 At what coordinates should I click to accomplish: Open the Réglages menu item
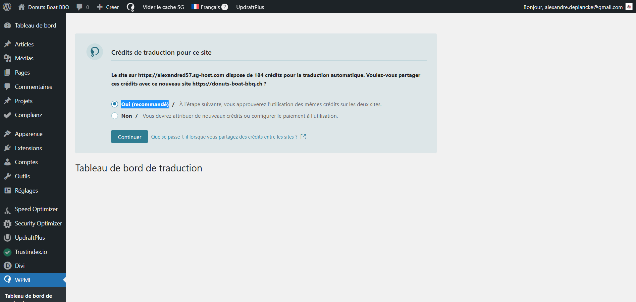click(33, 191)
